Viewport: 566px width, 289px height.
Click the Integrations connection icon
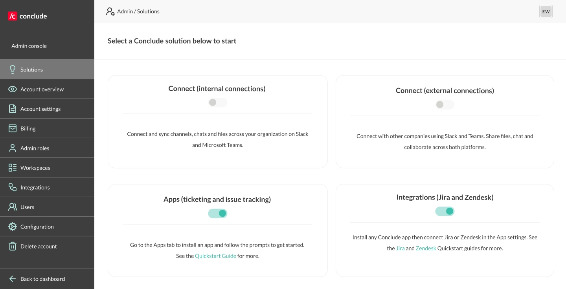click(12, 187)
